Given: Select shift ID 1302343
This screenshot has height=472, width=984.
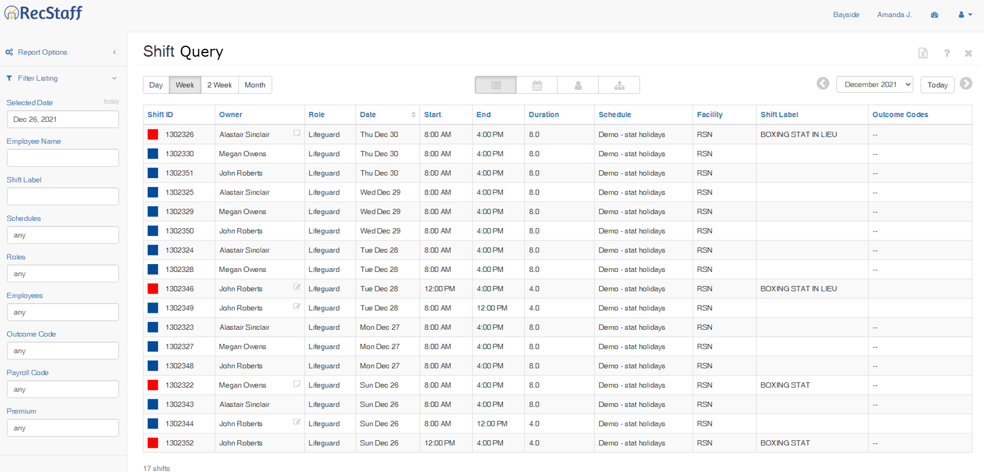Looking at the screenshot, I should (180, 404).
